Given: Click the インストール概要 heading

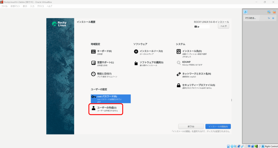Looking at the screenshot, I should coord(86,22).
